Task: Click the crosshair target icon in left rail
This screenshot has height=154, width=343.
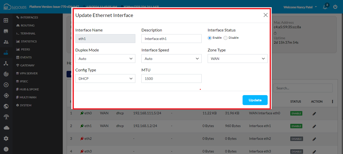Action: (x=6, y=96)
